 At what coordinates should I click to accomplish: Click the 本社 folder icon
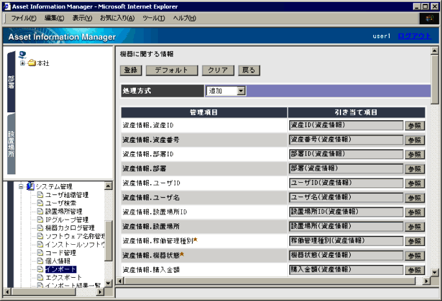[x=31, y=63]
